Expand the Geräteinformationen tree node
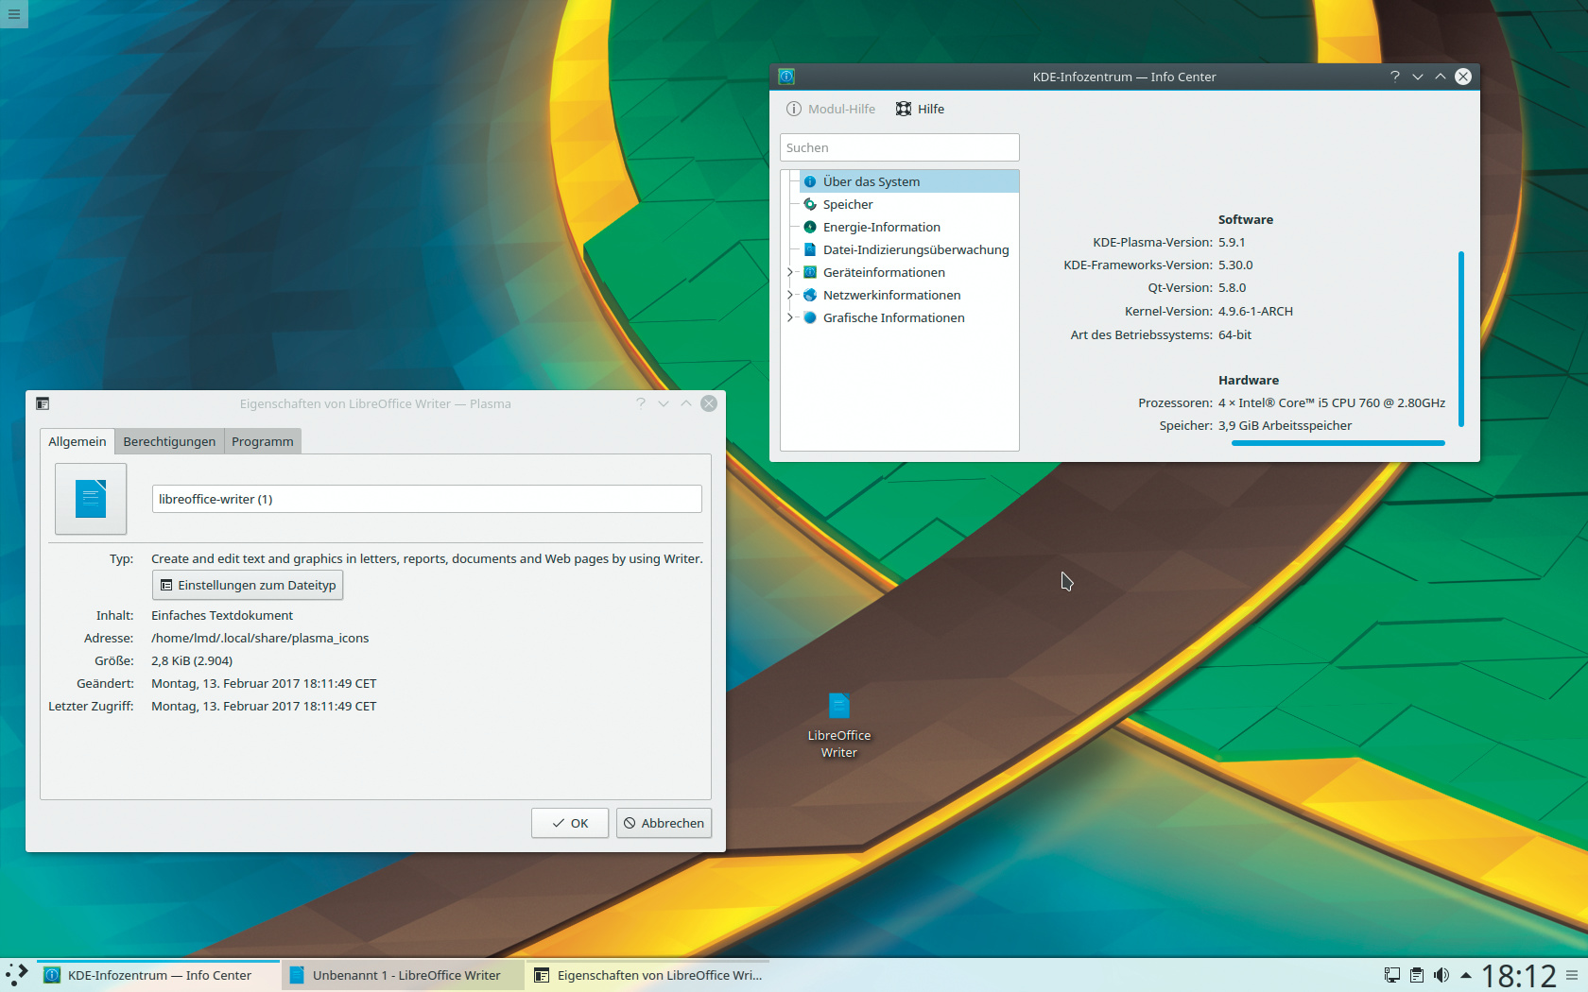This screenshot has width=1588, height=992. tap(790, 272)
